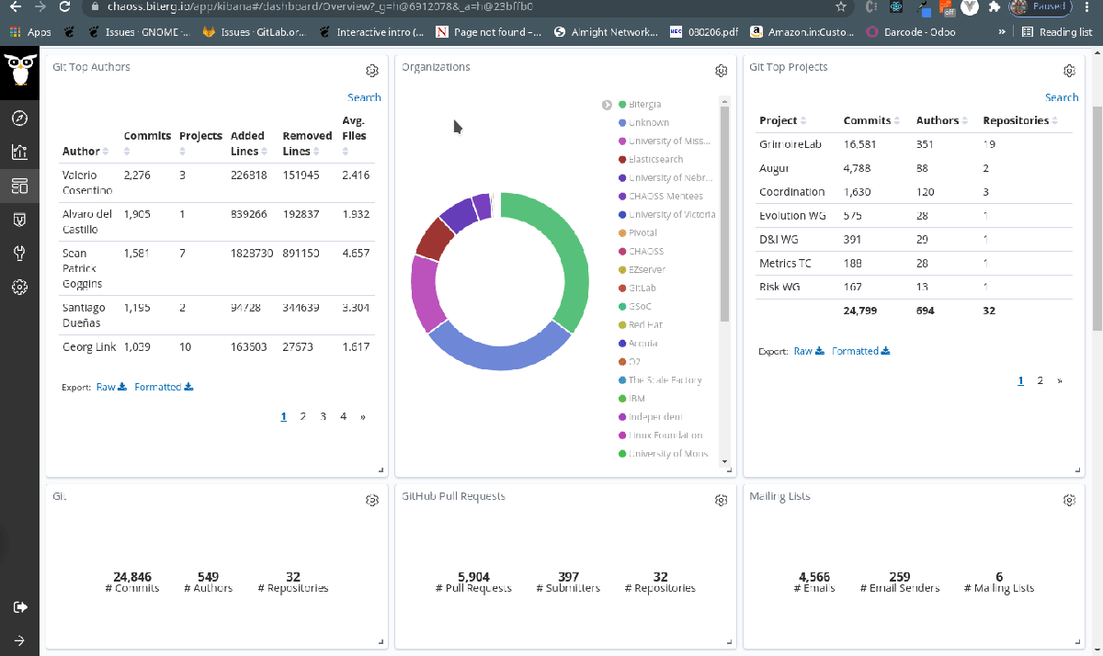This screenshot has height=656, width=1103.
Task: Open options gear of GitHub Pull Requests panel
Action: coord(722,500)
